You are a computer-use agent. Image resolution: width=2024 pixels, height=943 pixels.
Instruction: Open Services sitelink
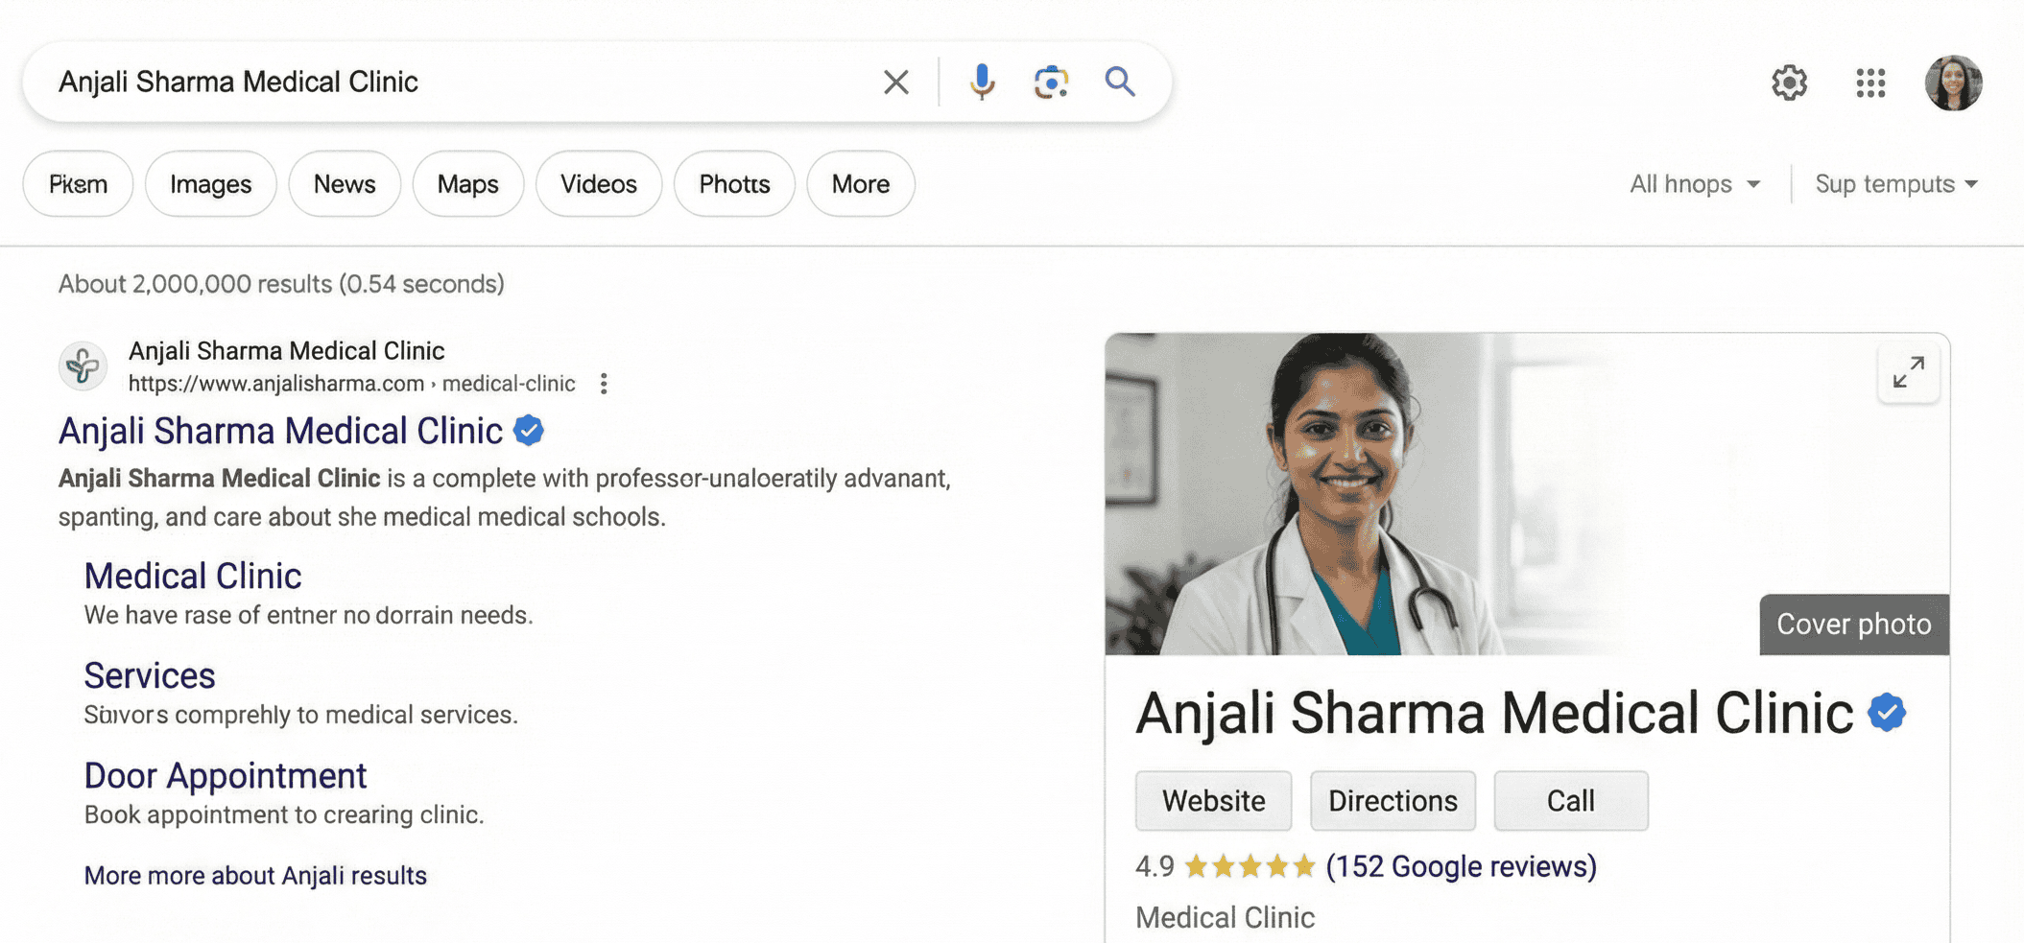pyautogui.click(x=150, y=675)
